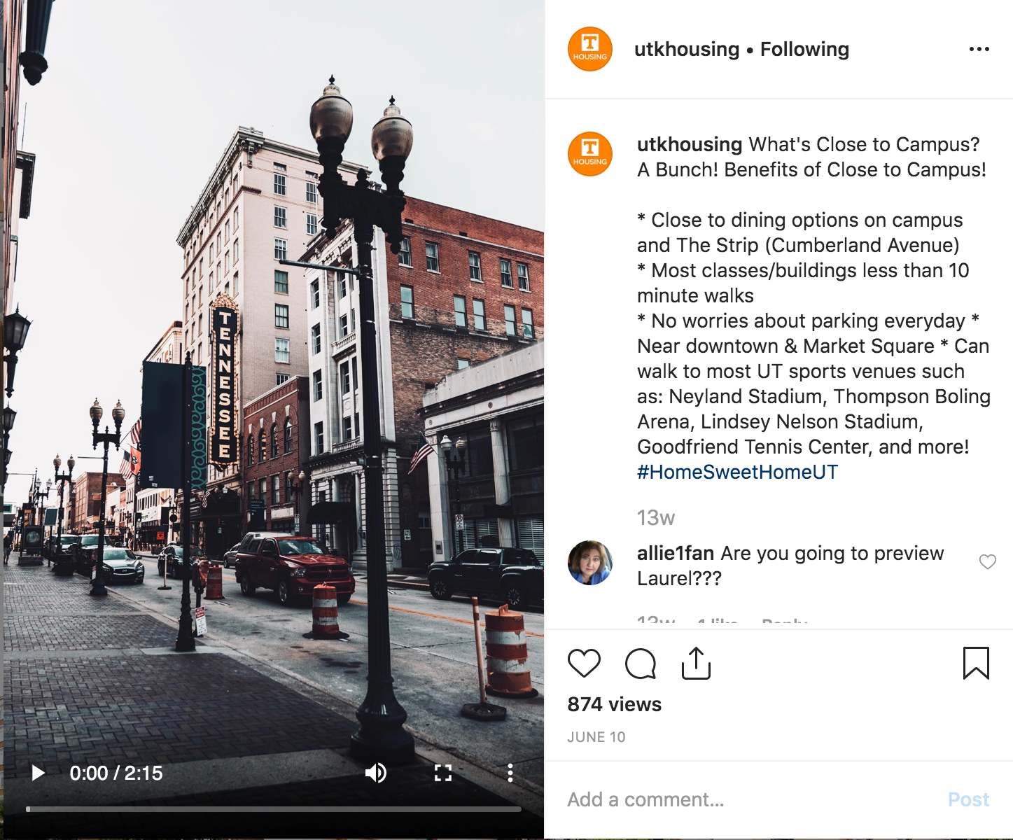Share the post via share icon
Image resolution: width=1013 pixels, height=840 pixels.
[x=696, y=663]
